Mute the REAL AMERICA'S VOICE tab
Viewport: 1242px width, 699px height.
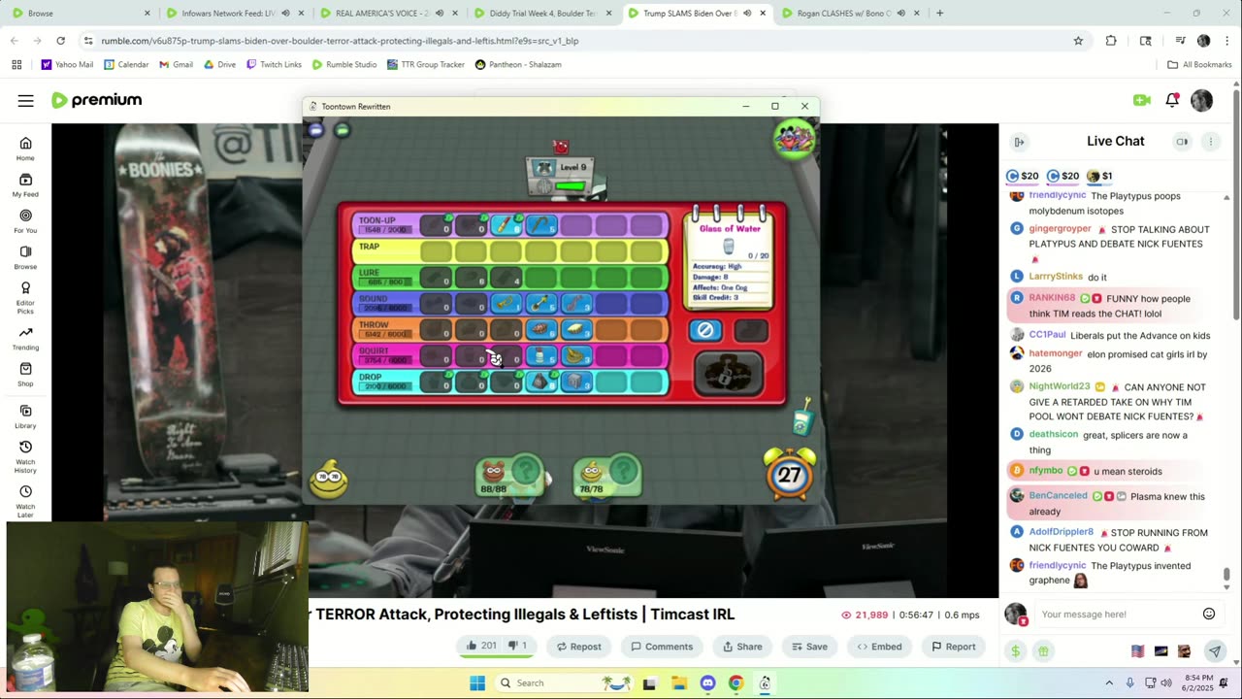click(x=439, y=14)
